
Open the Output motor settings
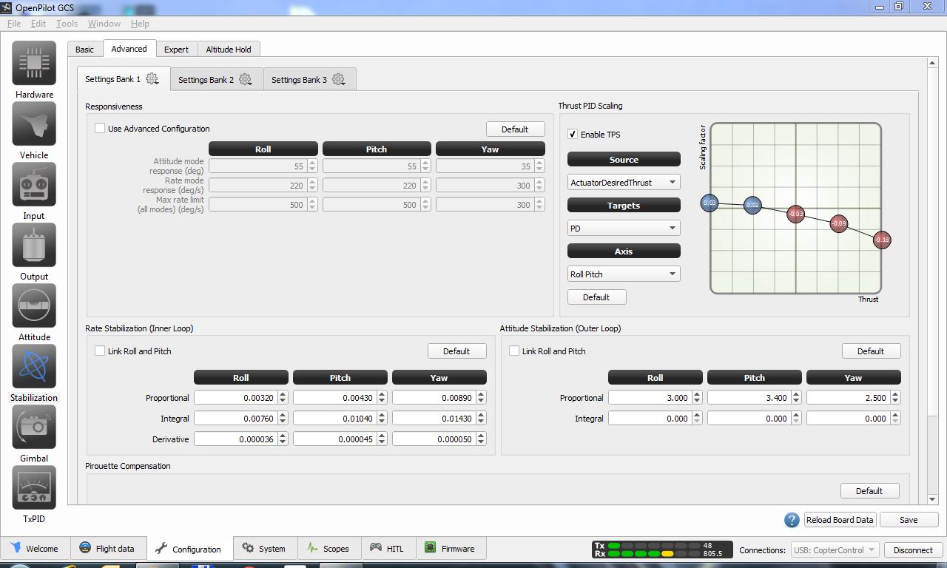tap(34, 246)
